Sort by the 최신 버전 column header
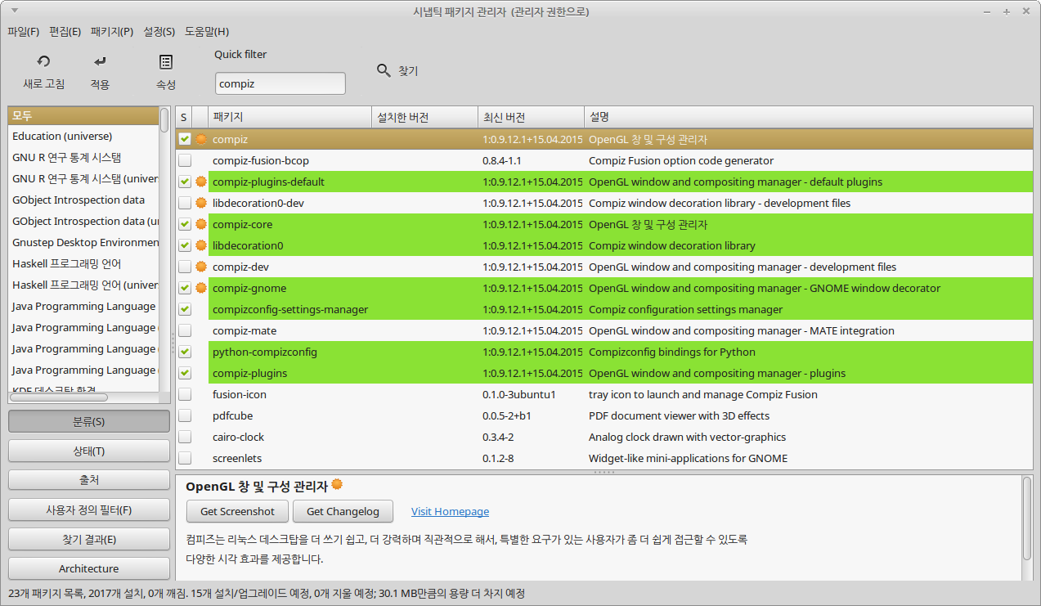Image resolution: width=1041 pixels, height=606 pixels. [x=531, y=118]
